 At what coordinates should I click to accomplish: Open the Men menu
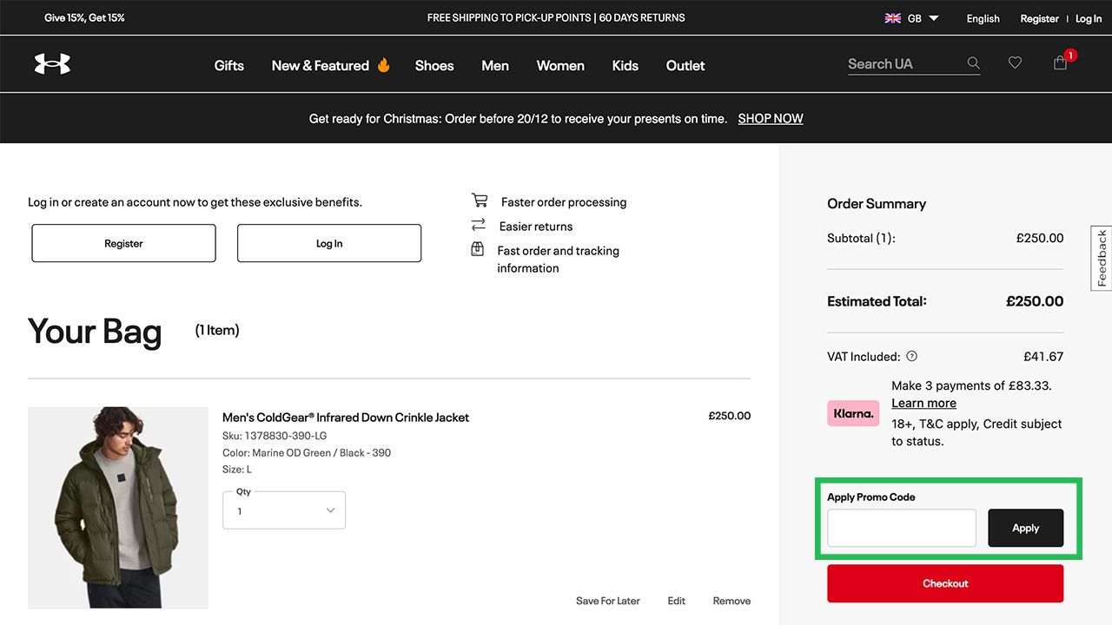pos(495,65)
